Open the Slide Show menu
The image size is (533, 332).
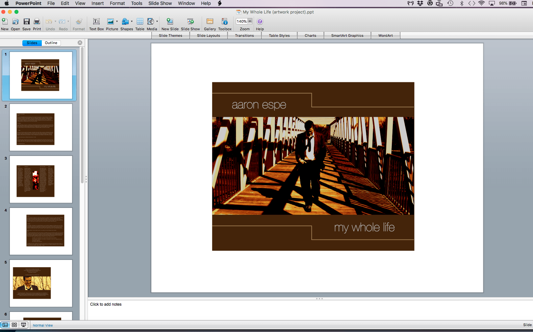pos(160,3)
